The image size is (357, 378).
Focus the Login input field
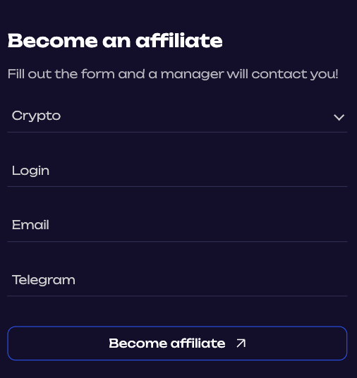(177, 171)
